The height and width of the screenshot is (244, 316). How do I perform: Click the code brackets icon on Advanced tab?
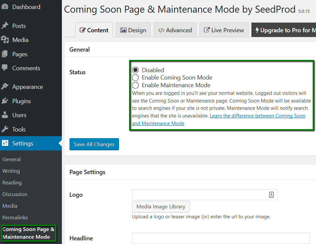[x=161, y=30]
